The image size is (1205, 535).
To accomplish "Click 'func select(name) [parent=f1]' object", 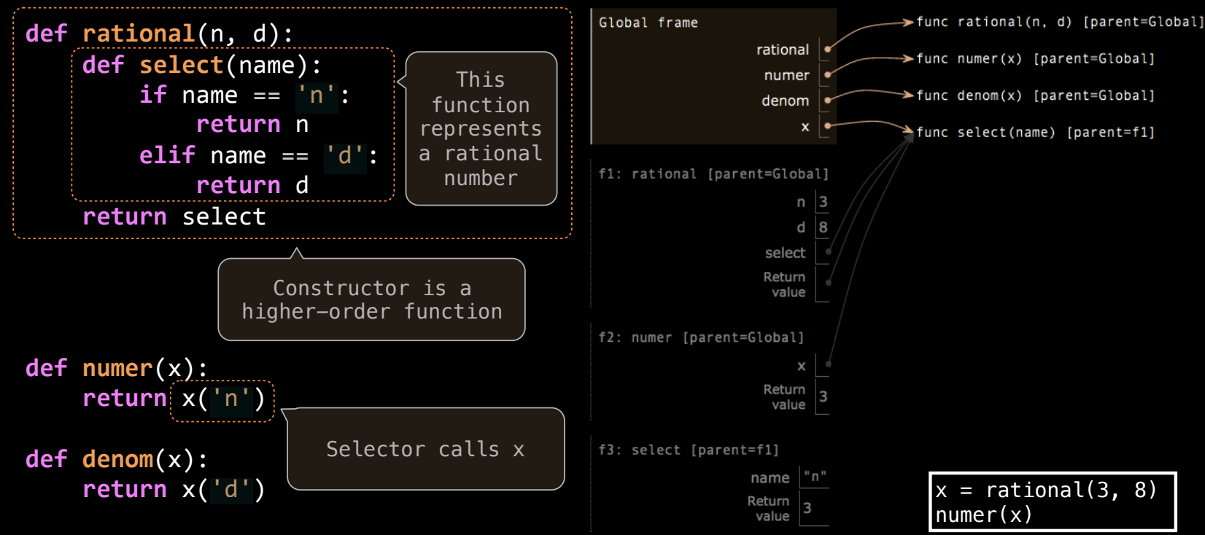I will [1035, 132].
